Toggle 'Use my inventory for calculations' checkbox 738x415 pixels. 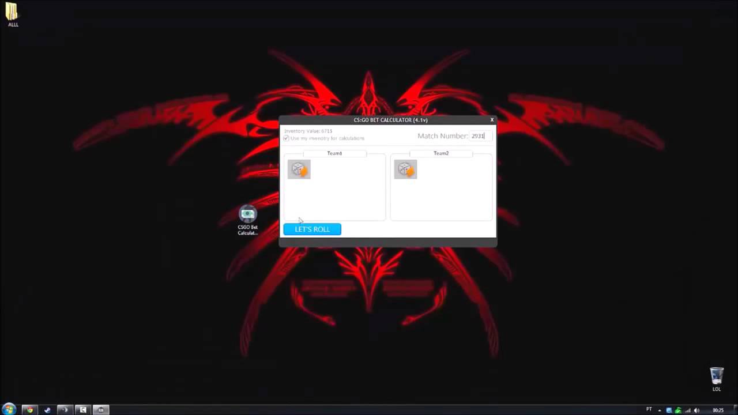[x=286, y=138]
